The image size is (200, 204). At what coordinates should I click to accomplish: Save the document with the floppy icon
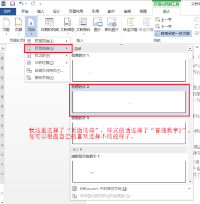[x=13, y=3]
